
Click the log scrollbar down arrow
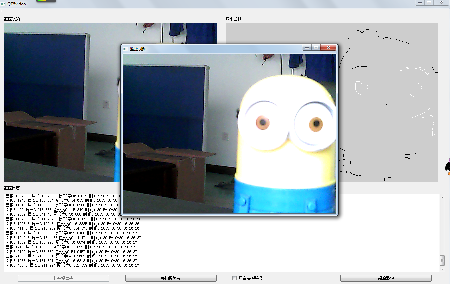pos(442,269)
